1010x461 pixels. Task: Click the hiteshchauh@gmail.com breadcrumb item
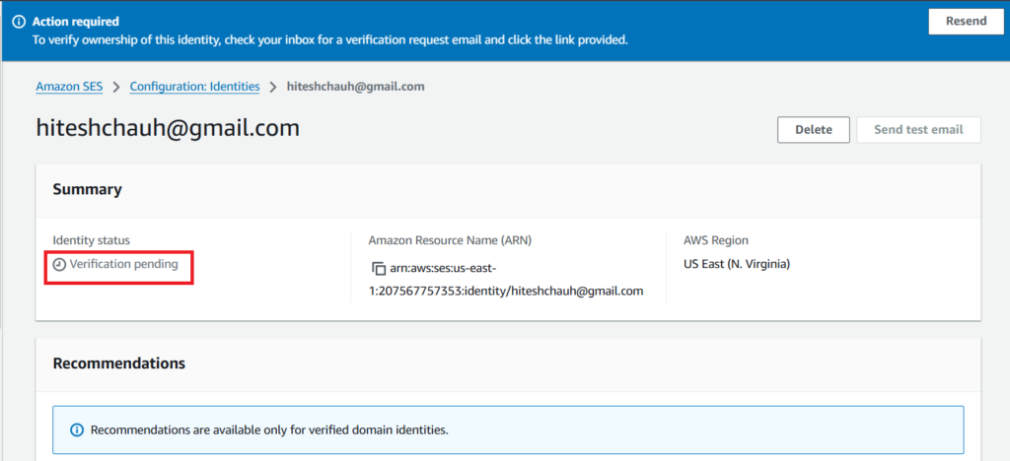(355, 87)
